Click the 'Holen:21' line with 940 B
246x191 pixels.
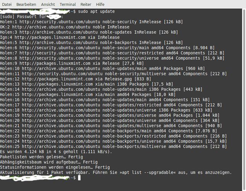click(111, 126)
